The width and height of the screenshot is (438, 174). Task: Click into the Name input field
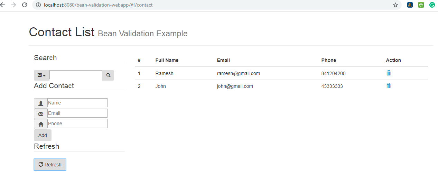pos(77,103)
